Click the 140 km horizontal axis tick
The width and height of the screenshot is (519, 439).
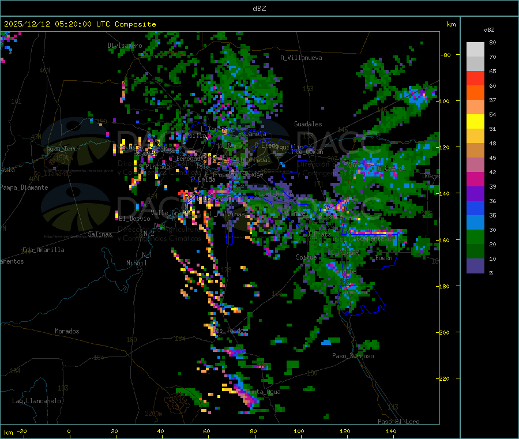click(x=391, y=432)
